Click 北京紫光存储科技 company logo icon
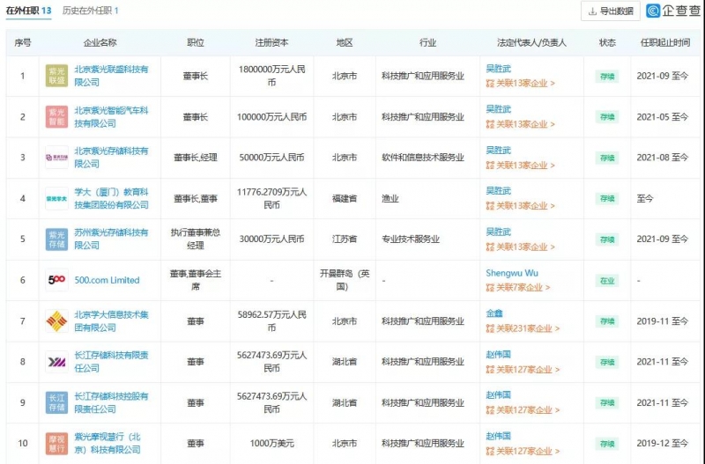This screenshot has width=705, height=464. [56, 158]
